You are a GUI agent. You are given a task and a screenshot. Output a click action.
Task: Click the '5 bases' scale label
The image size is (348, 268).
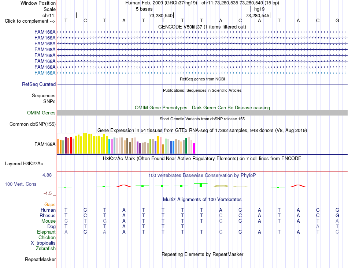[x=144, y=9]
